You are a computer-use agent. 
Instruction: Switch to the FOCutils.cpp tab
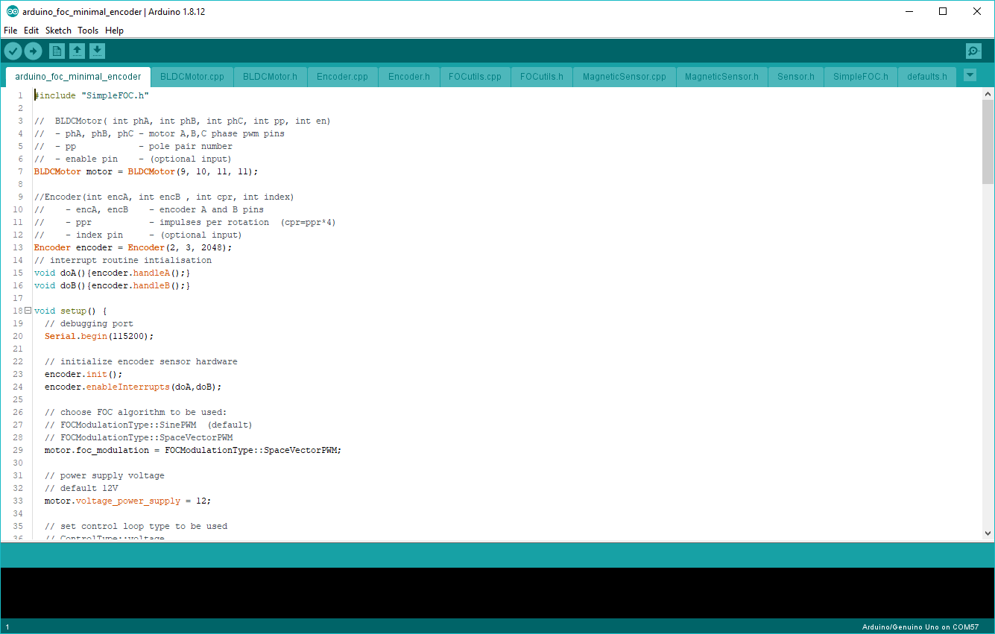475,77
